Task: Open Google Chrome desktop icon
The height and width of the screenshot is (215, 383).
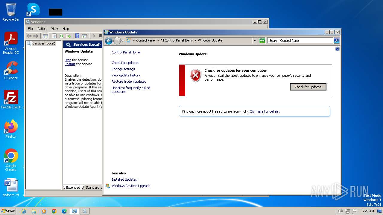Action: [x=11, y=160]
